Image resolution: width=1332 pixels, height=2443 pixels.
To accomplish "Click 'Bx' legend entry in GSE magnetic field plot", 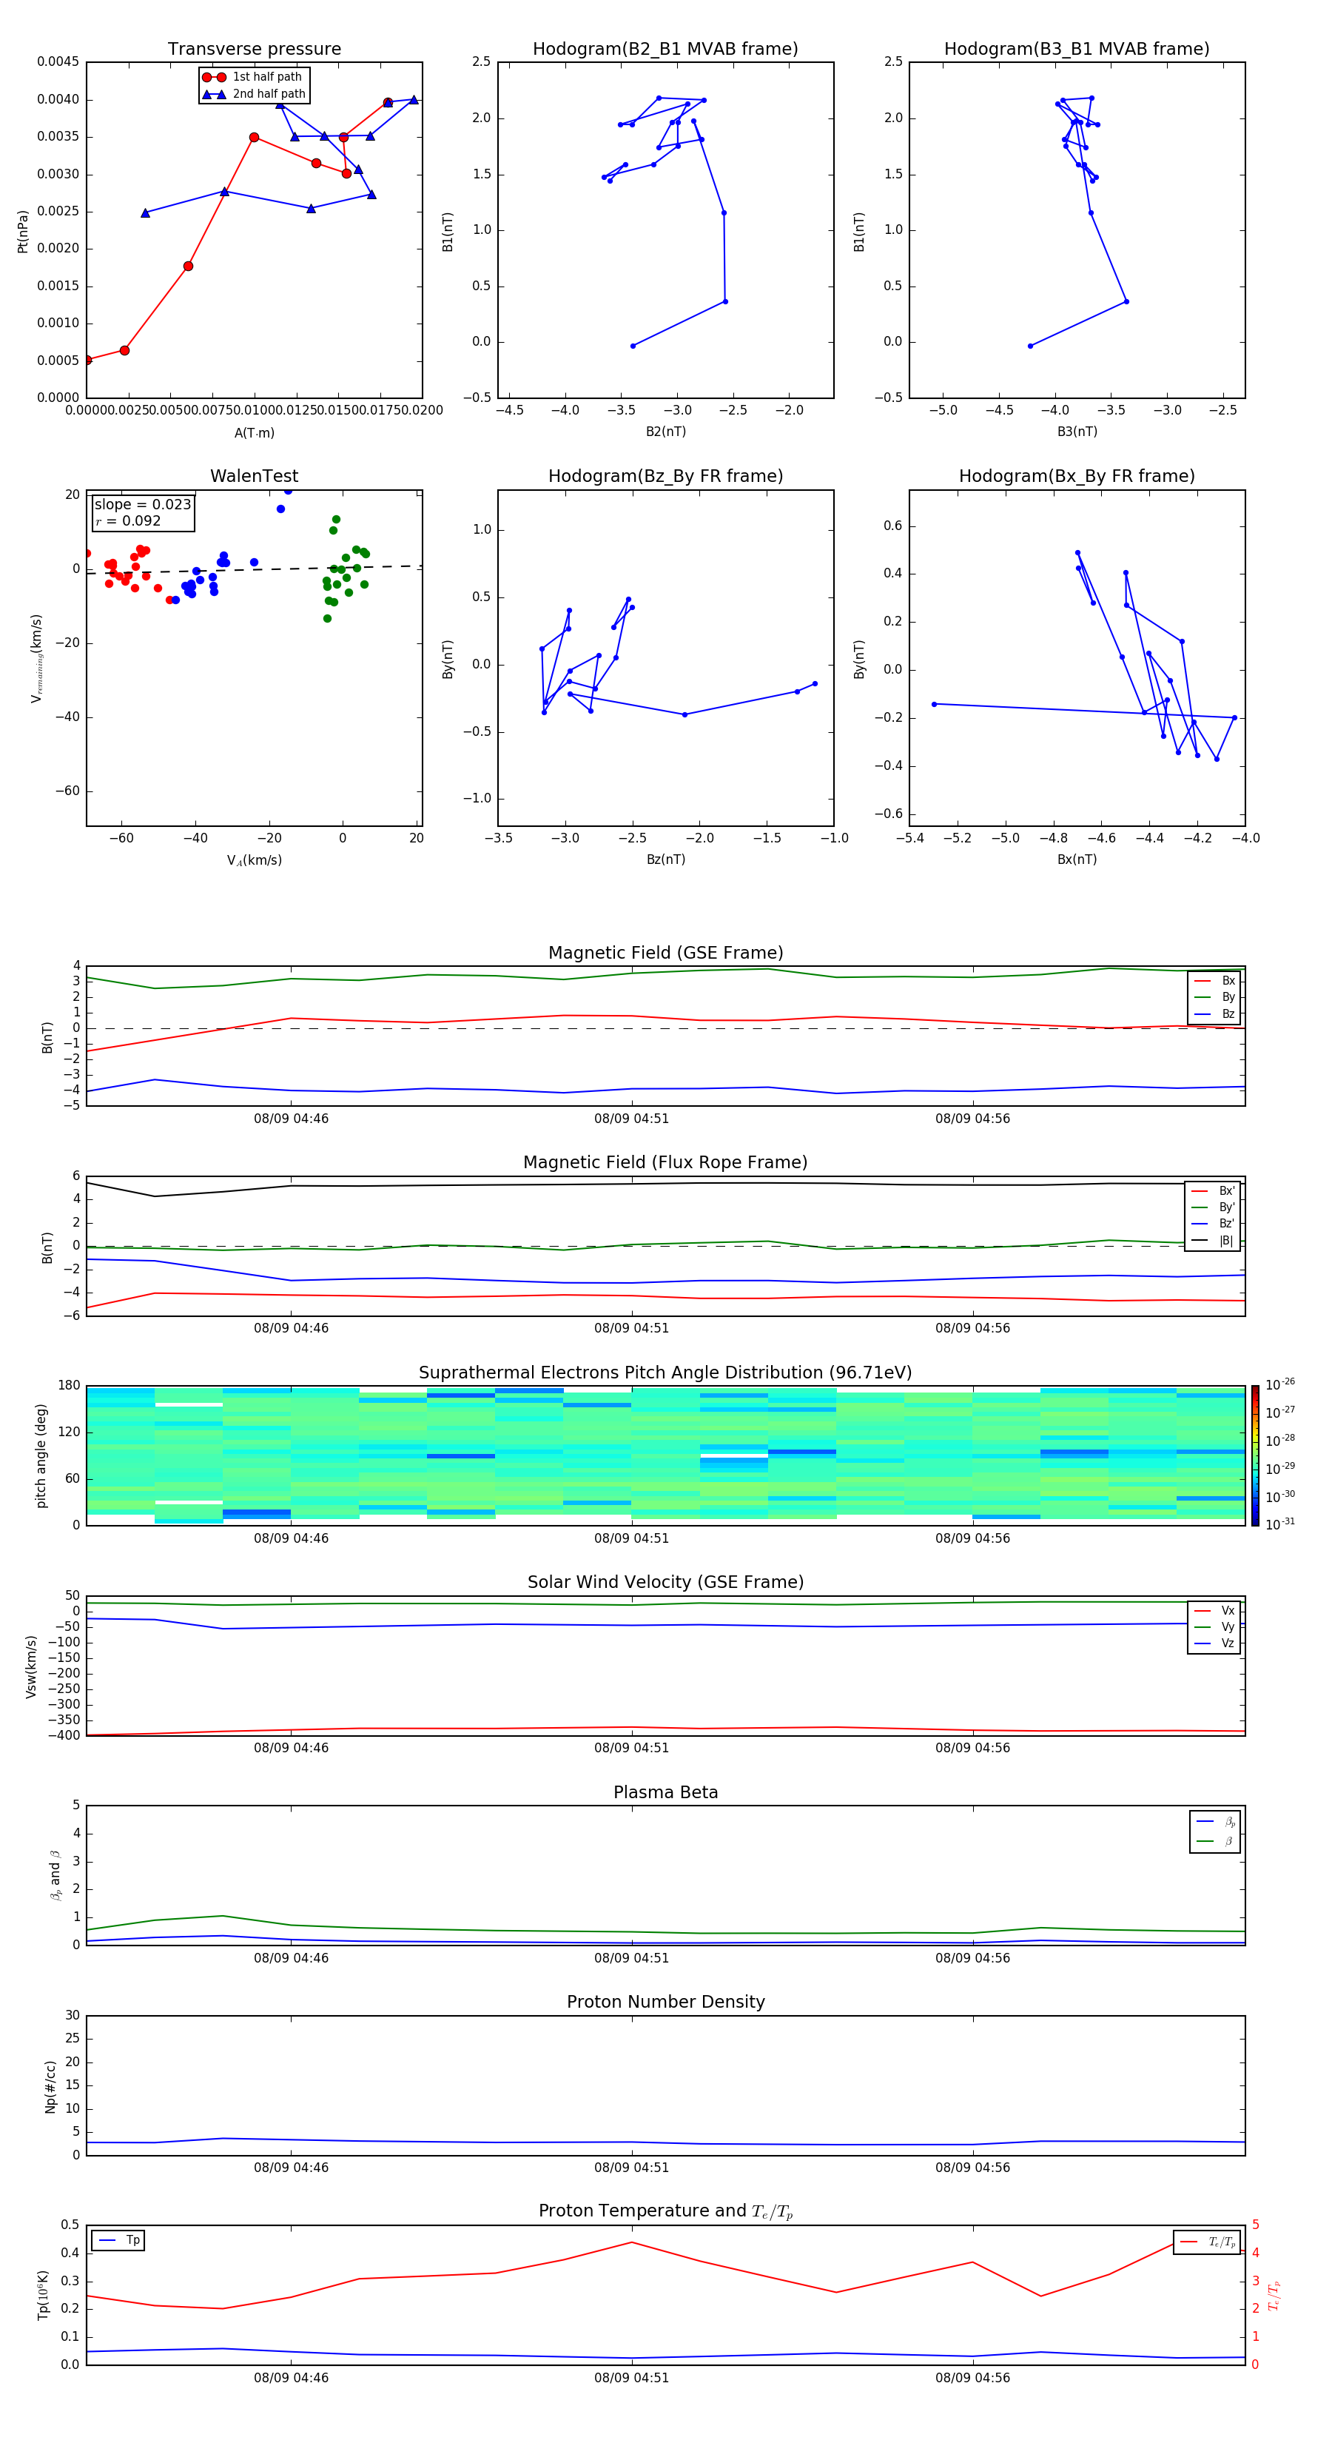I will pyautogui.click(x=1214, y=982).
